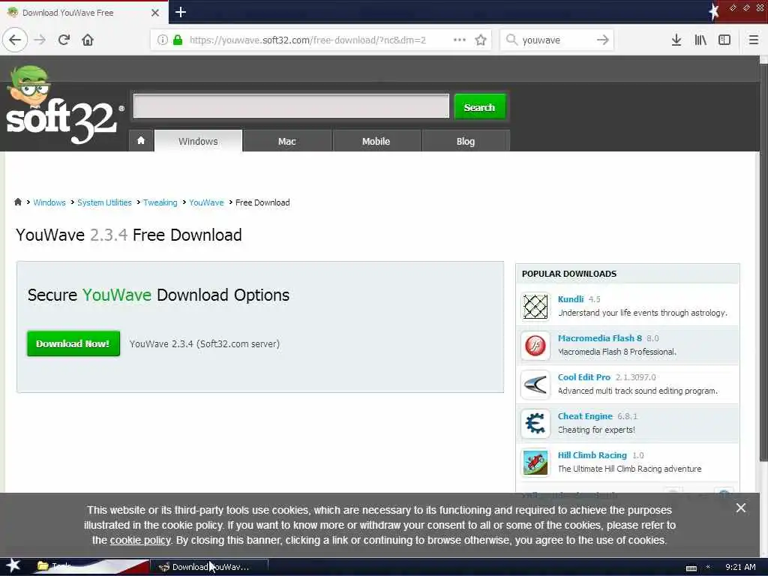Viewport: 768px width, 576px height.
Task: Click the 9:21 AM clock
Action: coord(740,567)
